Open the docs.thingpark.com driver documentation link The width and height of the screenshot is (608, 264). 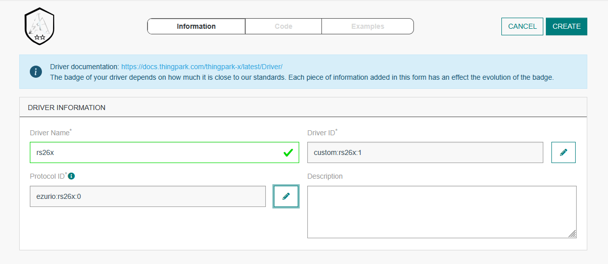202,67
